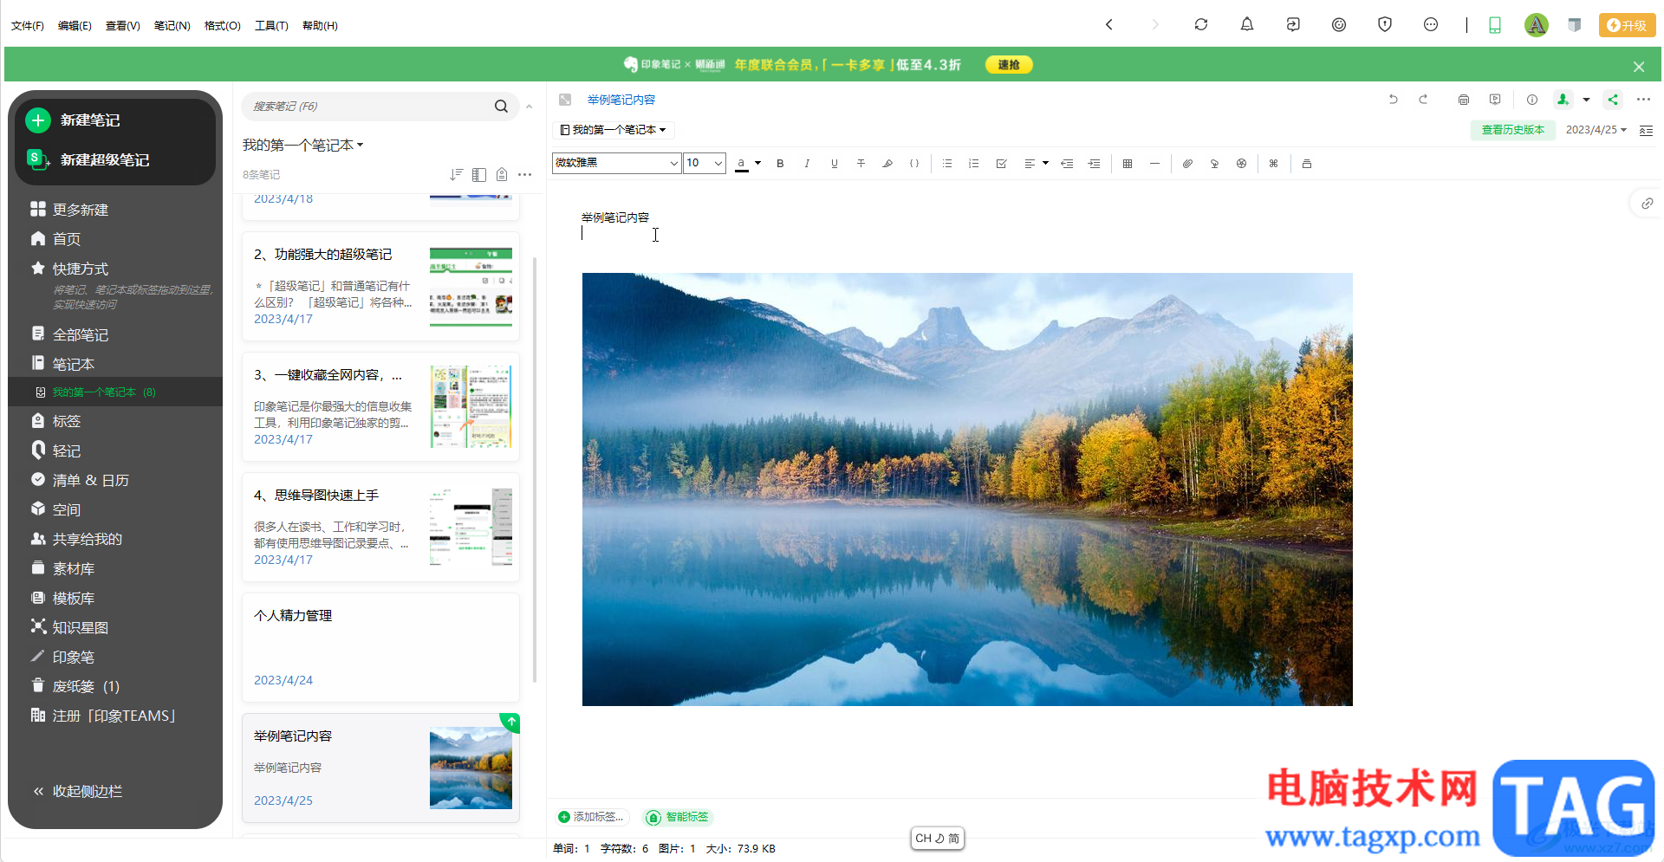Open the font family dropdown showing 微软雅黑
This screenshot has height=862, width=1664.
pyautogui.click(x=616, y=163)
